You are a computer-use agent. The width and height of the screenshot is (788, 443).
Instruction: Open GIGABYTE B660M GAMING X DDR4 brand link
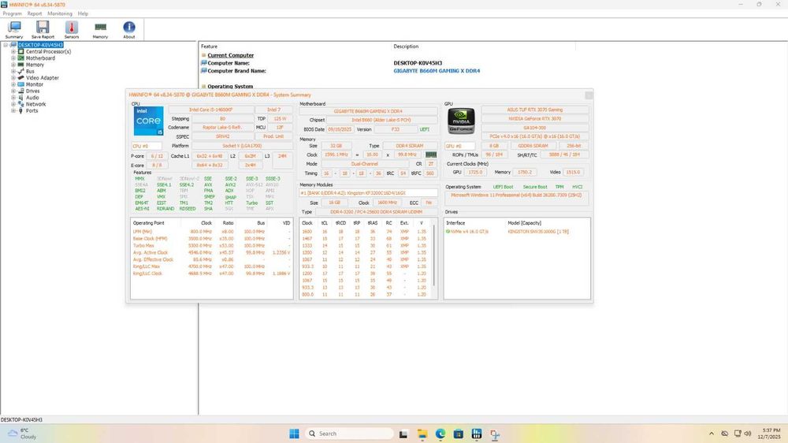point(437,71)
